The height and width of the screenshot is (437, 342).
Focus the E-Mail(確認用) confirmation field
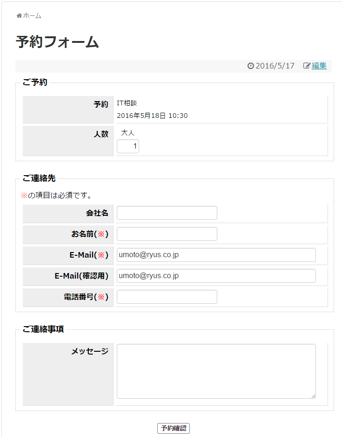[x=216, y=276]
